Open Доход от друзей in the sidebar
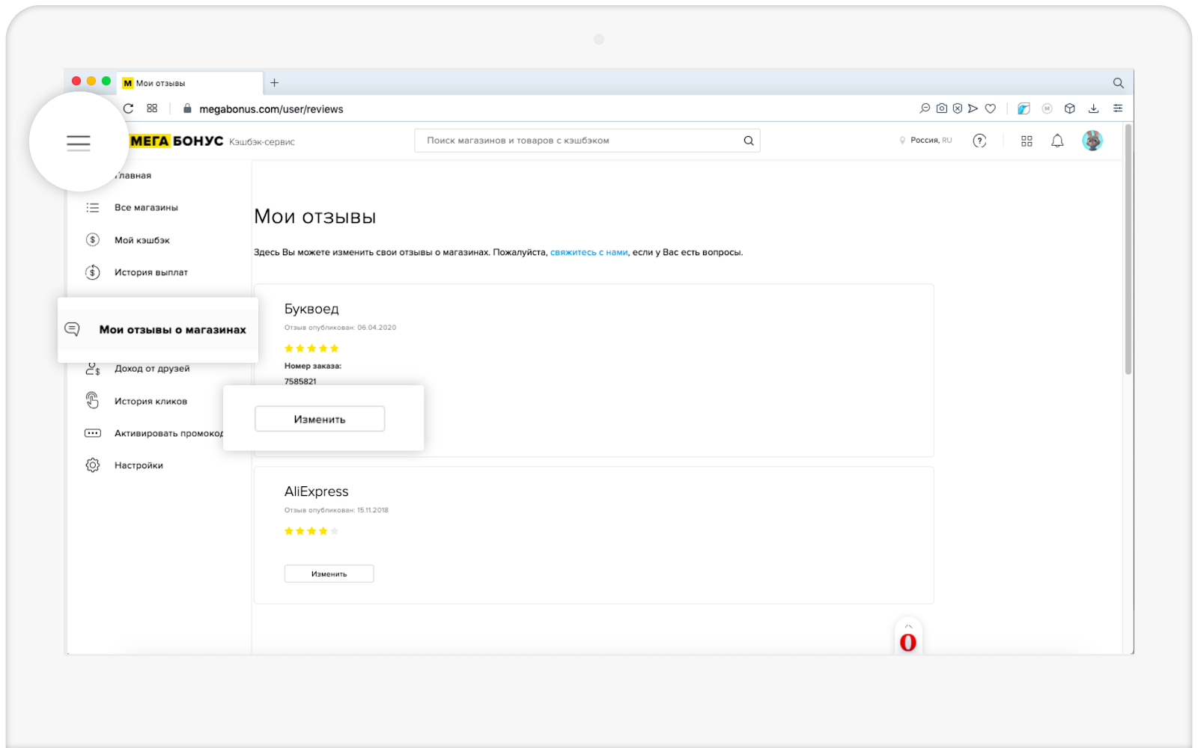This screenshot has width=1198, height=748. 152,369
